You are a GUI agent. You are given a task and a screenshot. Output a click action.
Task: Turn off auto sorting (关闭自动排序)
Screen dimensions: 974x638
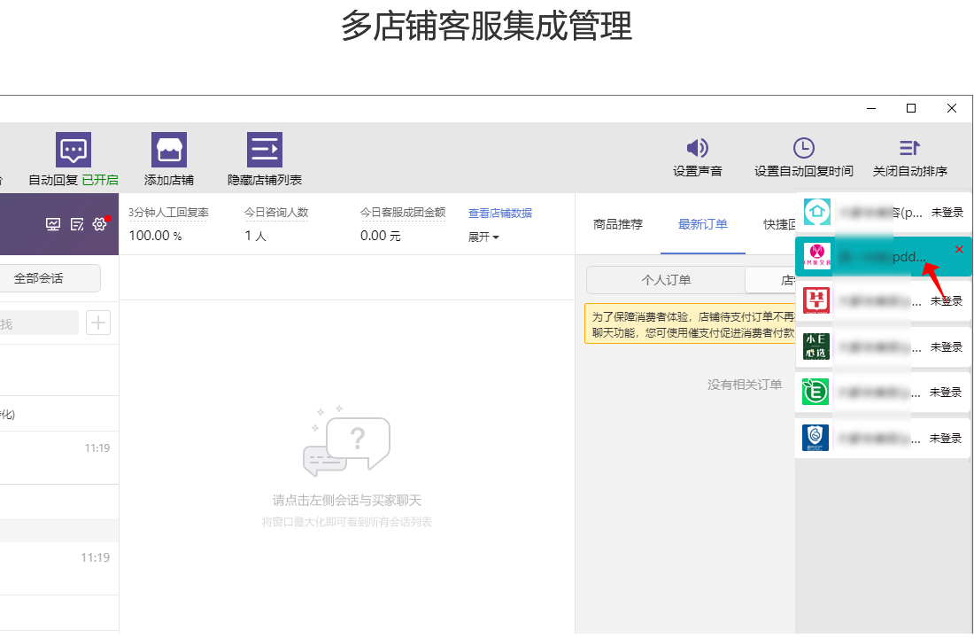(909, 149)
